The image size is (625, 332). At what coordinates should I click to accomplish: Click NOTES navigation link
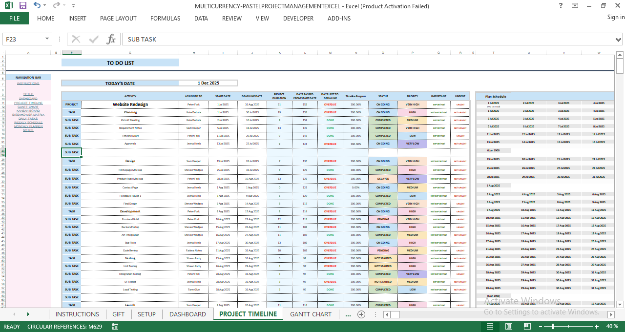28,130
